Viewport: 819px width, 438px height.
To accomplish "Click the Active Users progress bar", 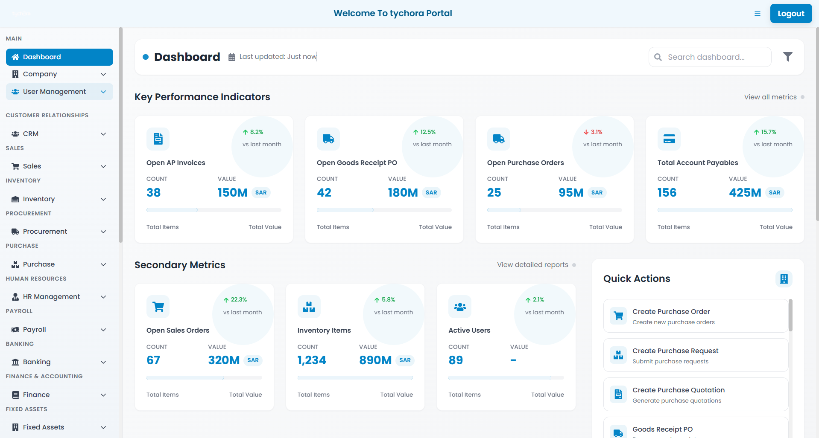I will pos(506,378).
